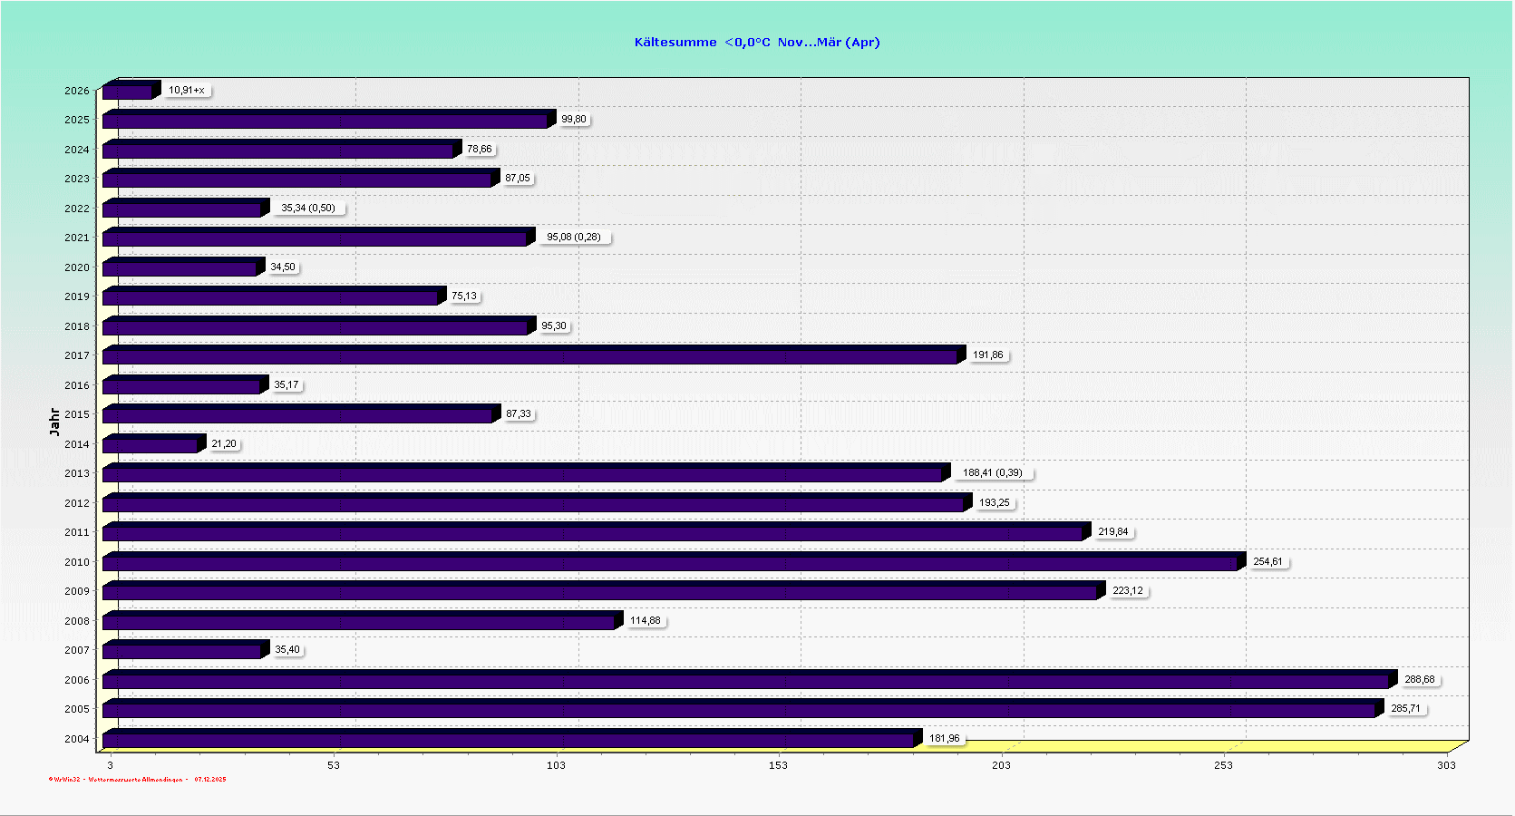1515x816 pixels.
Task: Click the x-axis tick label 53
Action: pyautogui.click(x=334, y=765)
